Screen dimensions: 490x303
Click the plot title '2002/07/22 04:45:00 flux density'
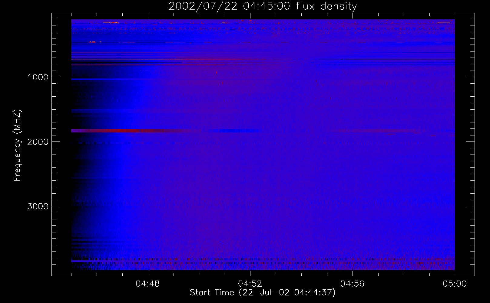click(x=263, y=6)
